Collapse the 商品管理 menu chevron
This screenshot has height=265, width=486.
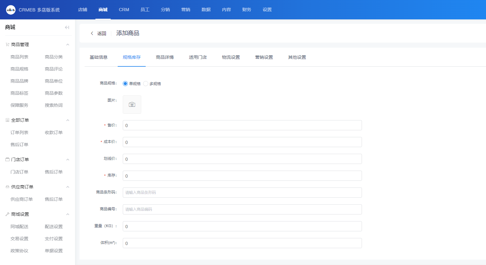(x=68, y=44)
